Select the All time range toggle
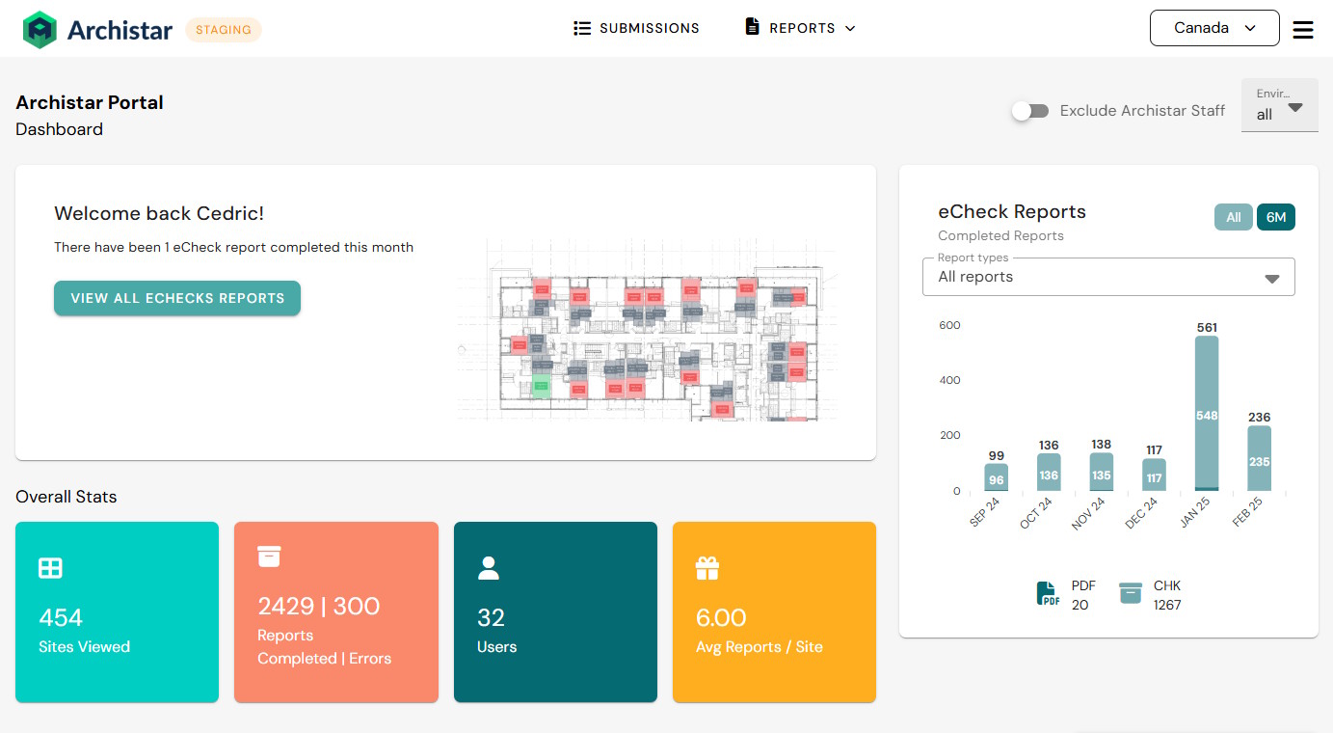Image resolution: width=1333 pixels, height=733 pixels. (x=1233, y=217)
